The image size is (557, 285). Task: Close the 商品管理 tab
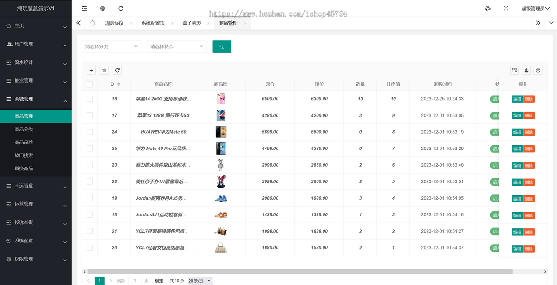click(245, 23)
